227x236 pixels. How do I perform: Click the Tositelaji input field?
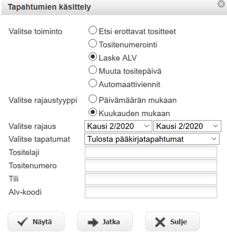click(151, 152)
